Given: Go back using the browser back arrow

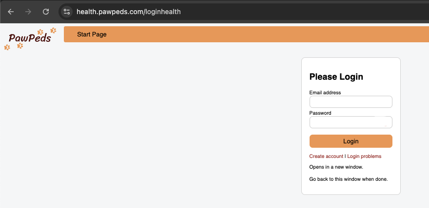Looking at the screenshot, I should click(11, 12).
